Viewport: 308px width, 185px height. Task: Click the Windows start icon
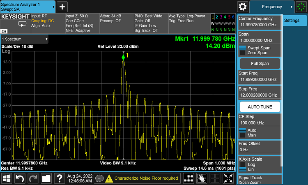point(7,178)
